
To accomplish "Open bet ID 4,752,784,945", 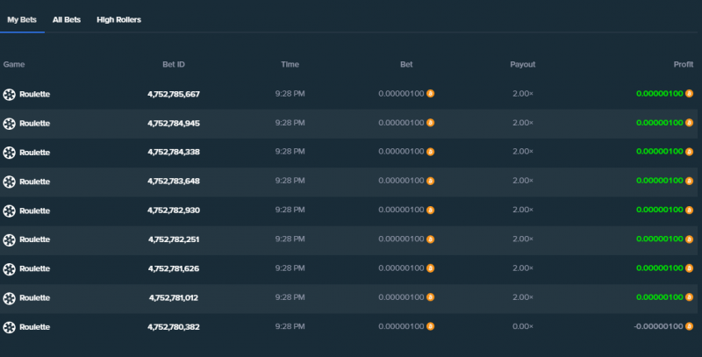I will (x=174, y=123).
